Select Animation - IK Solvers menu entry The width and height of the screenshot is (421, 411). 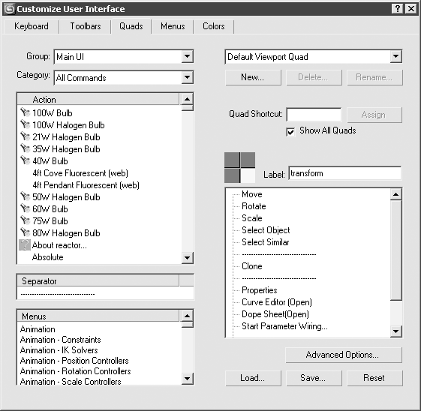click(59, 350)
